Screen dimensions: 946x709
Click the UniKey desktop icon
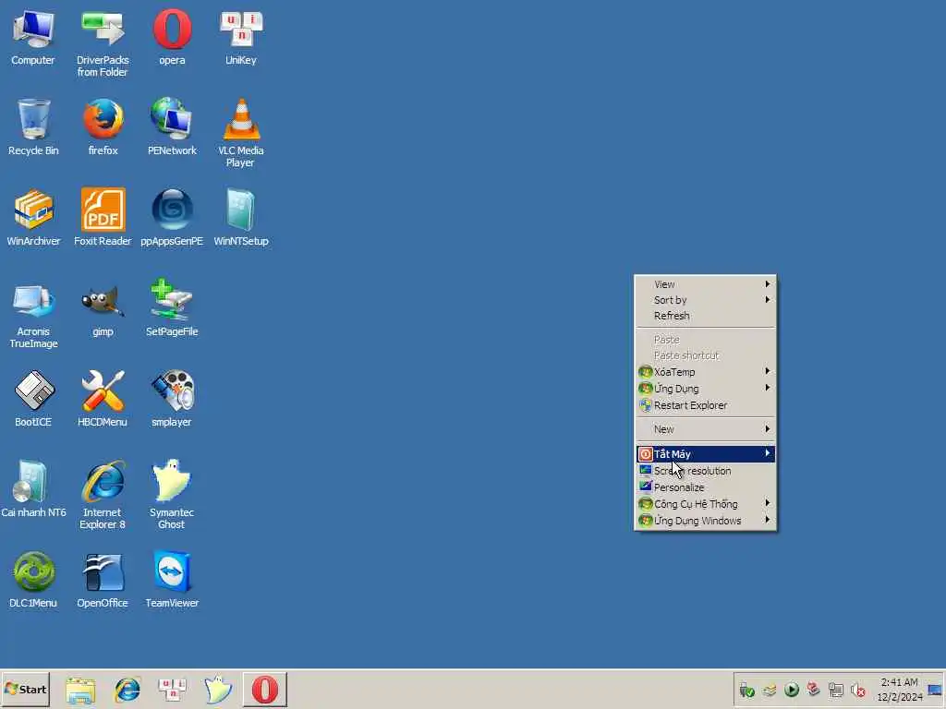(x=241, y=37)
